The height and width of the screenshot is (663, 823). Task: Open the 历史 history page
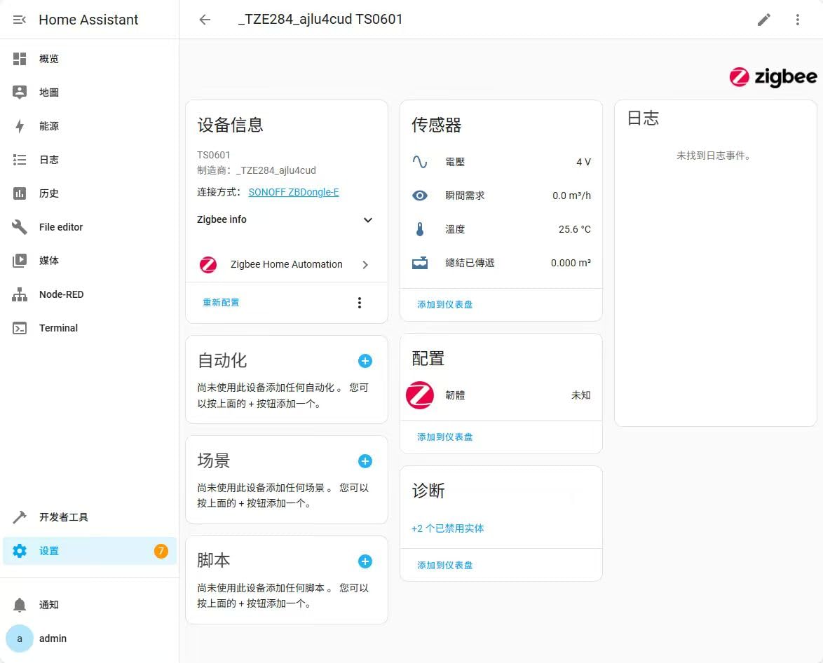[89, 193]
